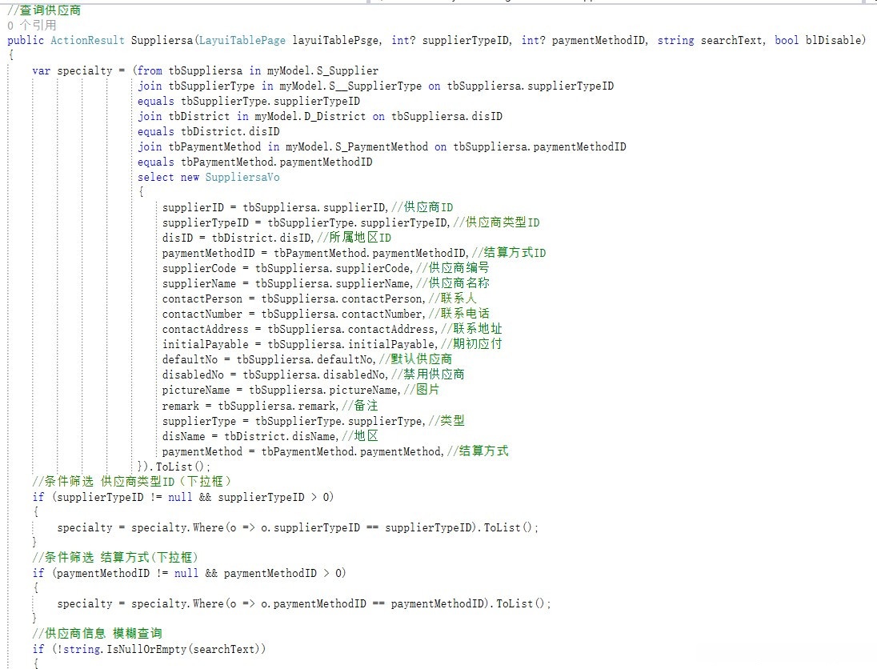
Task: Click the comment "//查询供应商"
Action: click(44, 10)
